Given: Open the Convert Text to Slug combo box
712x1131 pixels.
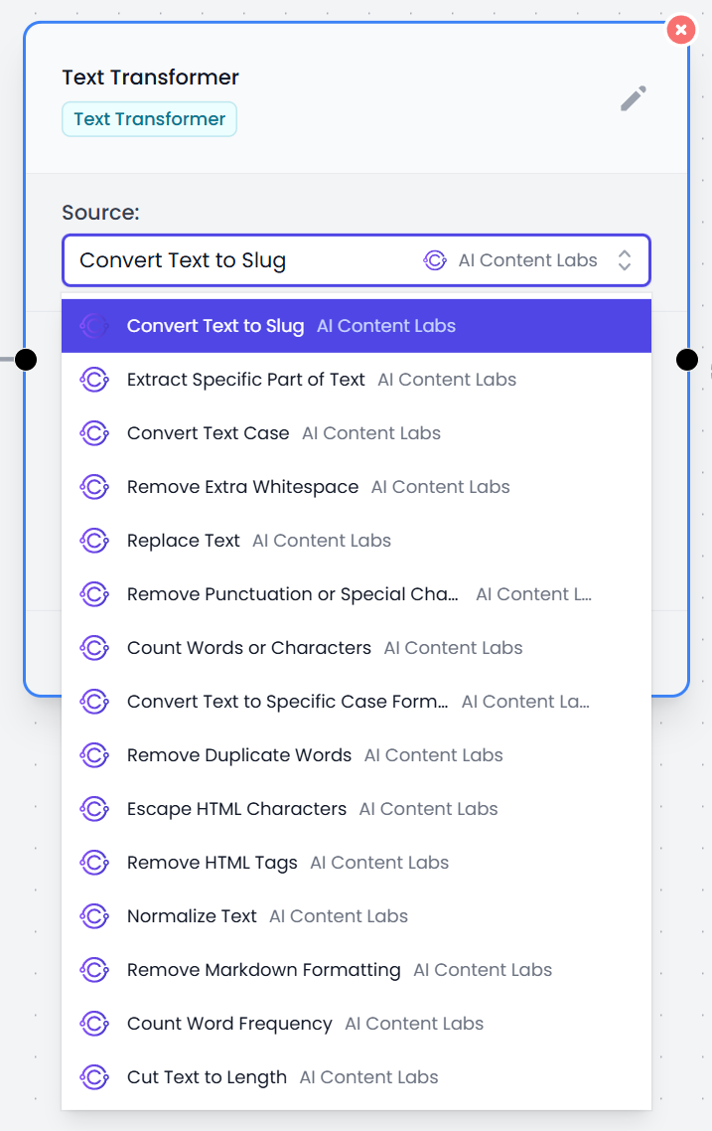Looking at the screenshot, I should click(356, 260).
